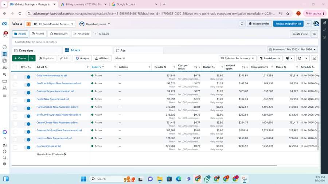Expand the More dropdown in toolbar
This screenshot has width=328, height=184.
coord(120,58)
